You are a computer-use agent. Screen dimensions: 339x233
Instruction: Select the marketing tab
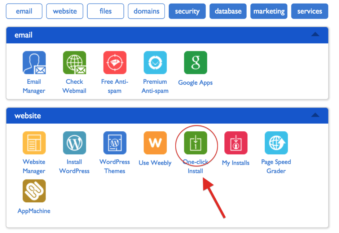(x=269, y=11)
